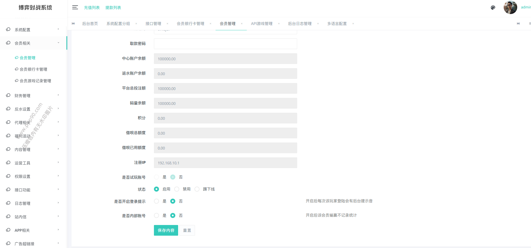Set 状态 to 禁用
Image resolution: width=531 pixels, height=248 pixels.
pos(177,189)
